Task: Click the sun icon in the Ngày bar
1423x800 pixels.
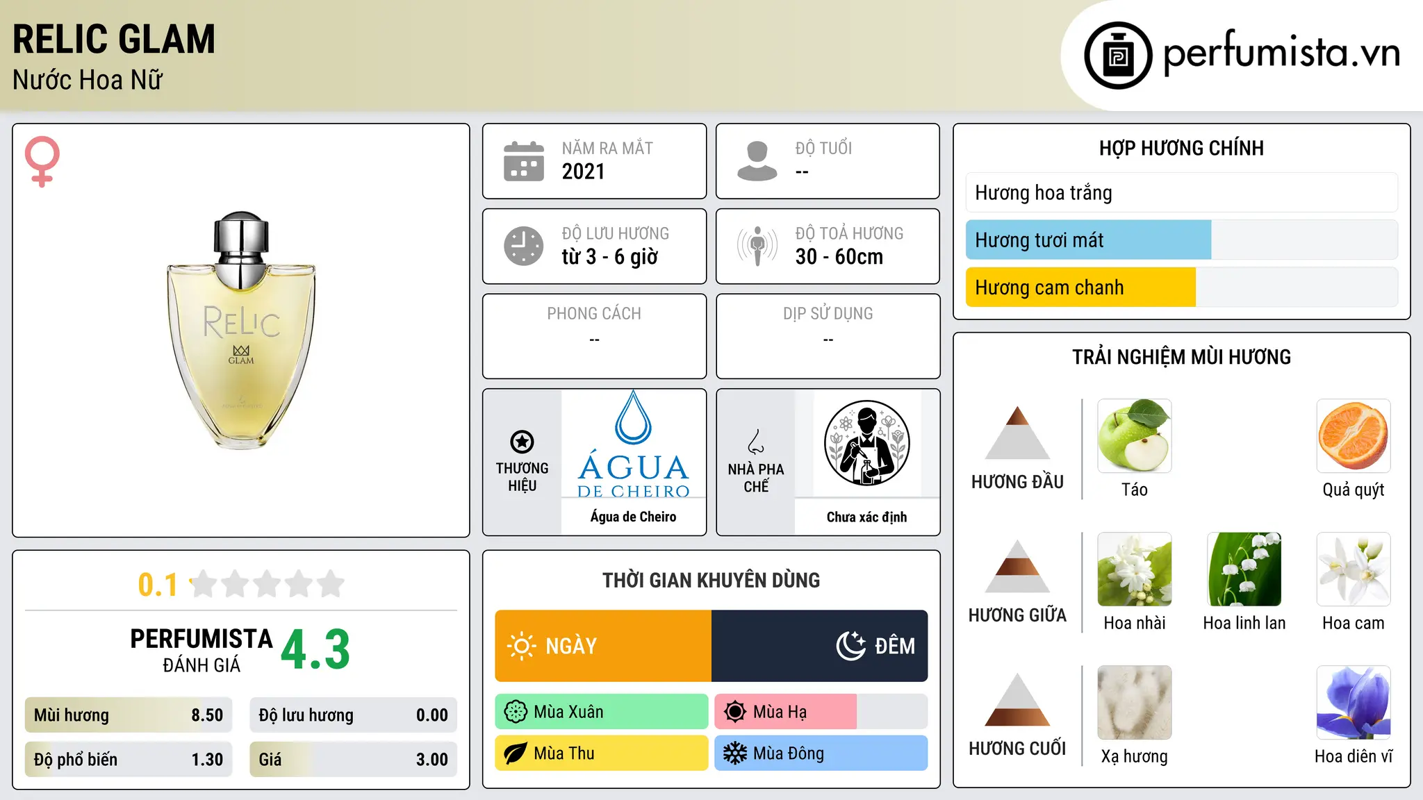Action: (521, 646)
